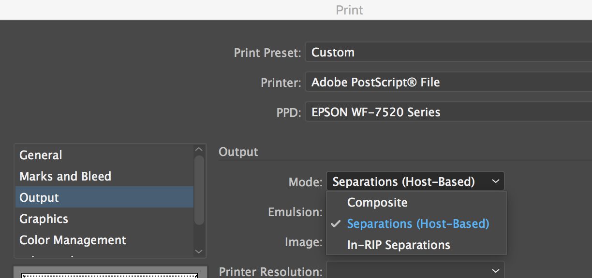This screenshot has height=278, width=592.
Task: Open the Printer Resolution dropdown
Action: [x=415, y=270]
